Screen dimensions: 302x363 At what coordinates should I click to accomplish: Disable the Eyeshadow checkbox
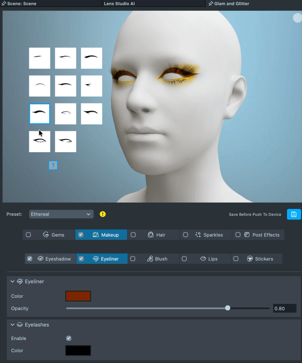click(30, 258)
